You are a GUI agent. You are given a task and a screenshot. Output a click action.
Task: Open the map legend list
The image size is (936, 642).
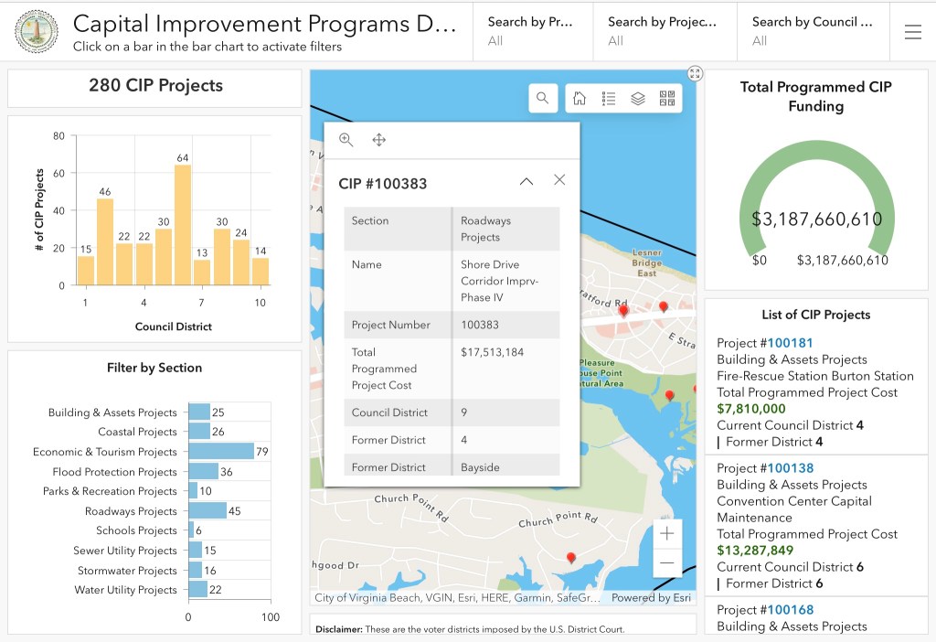pyautogui.click(x=609, y=99)
